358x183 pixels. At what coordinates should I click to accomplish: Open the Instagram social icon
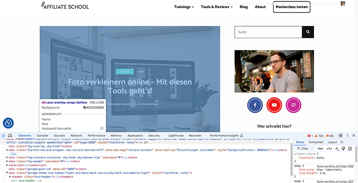pos(294,105)
